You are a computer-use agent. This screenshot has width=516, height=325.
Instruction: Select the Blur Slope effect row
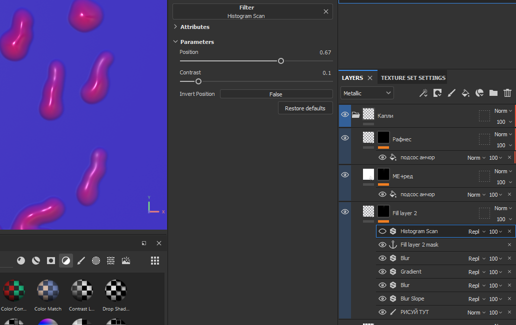coord(445,299)
